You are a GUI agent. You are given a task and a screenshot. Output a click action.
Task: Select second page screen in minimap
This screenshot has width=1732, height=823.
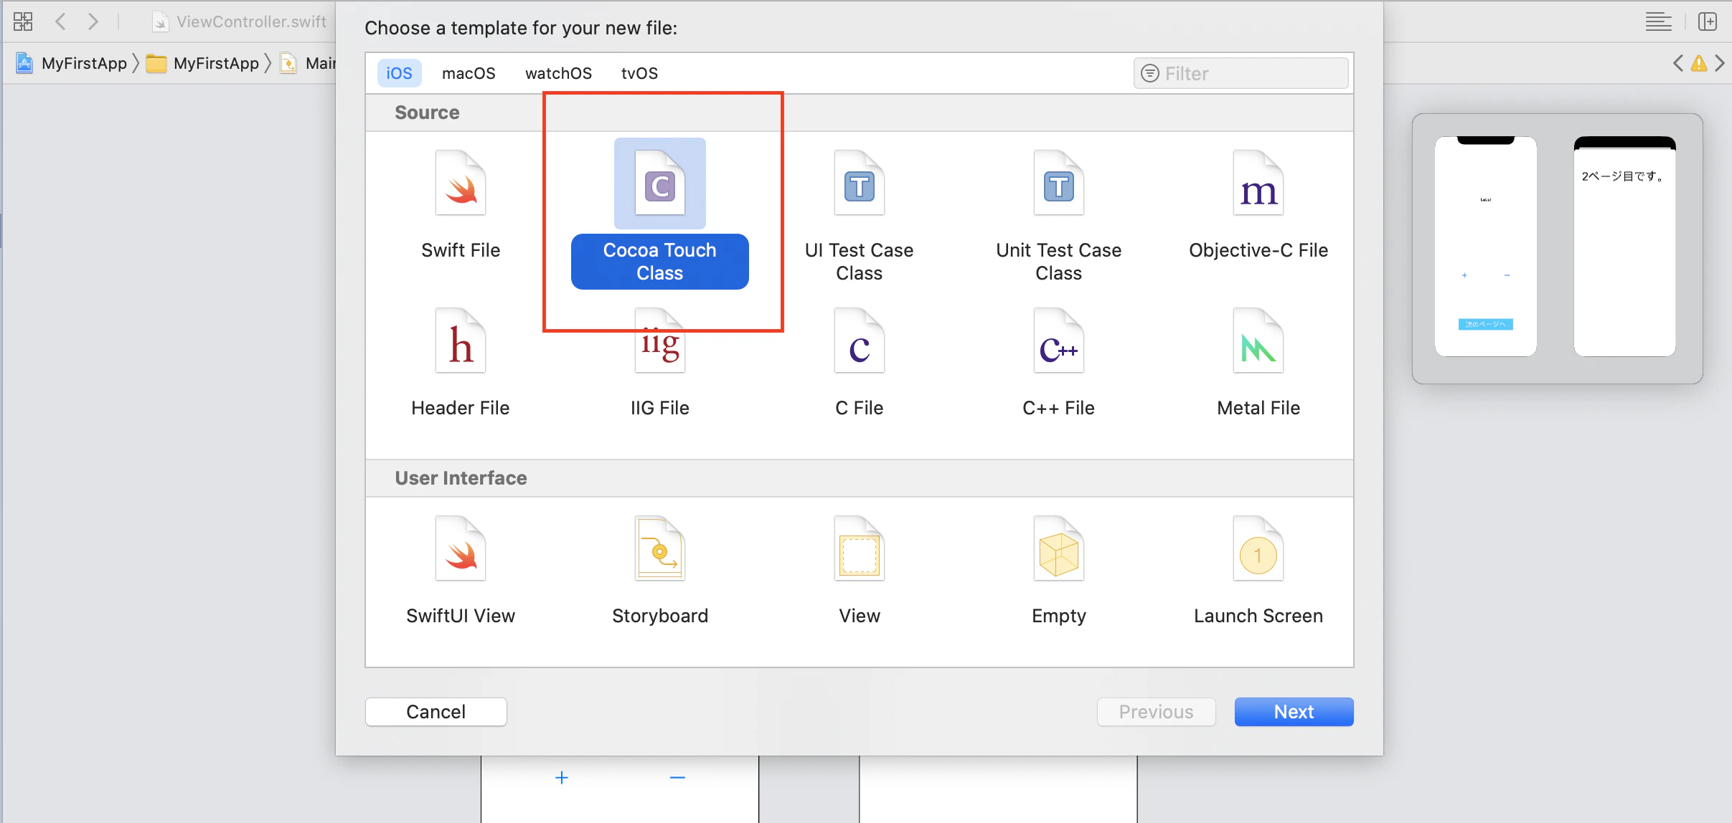pos(1624,246)
